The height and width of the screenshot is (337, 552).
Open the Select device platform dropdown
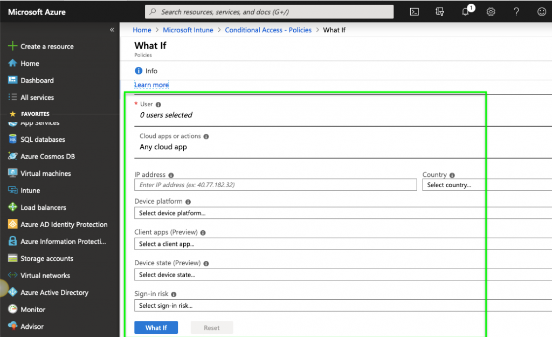pos(343,213)
